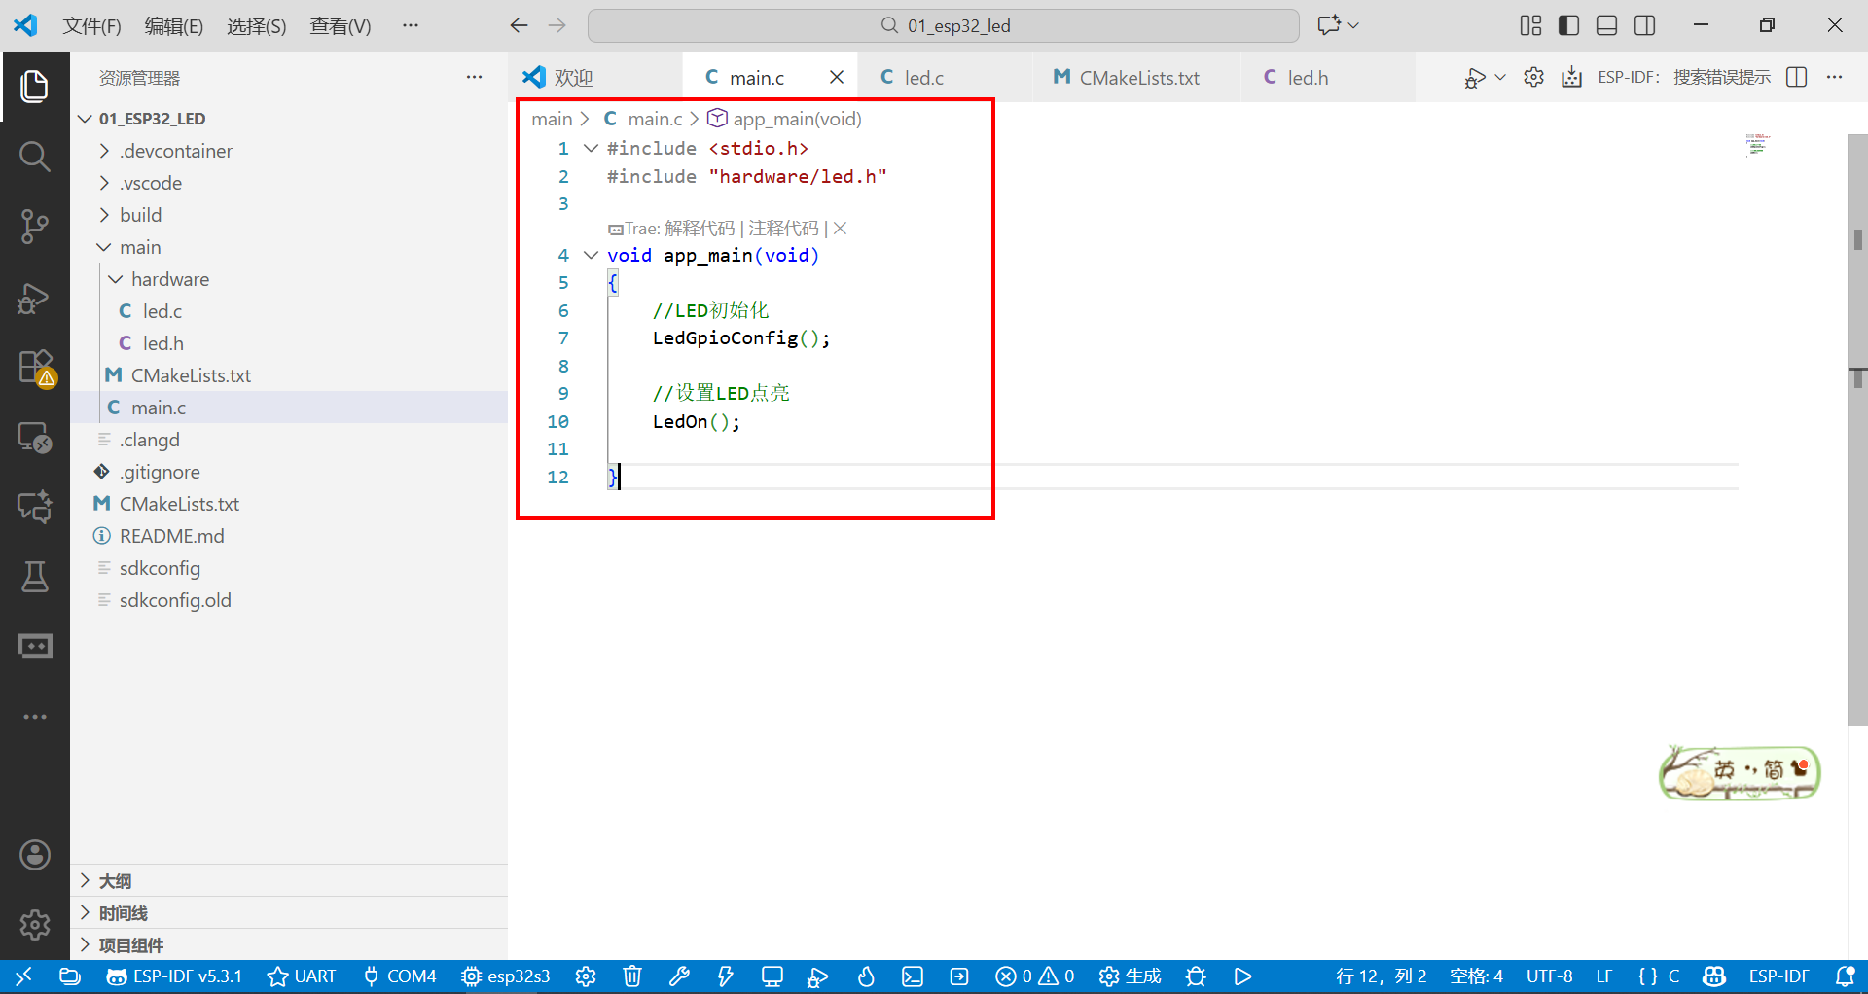Switch to the 欢迎 welcome tab
The width and height of the screenshot is (1868, 994).
coord(595,77)
